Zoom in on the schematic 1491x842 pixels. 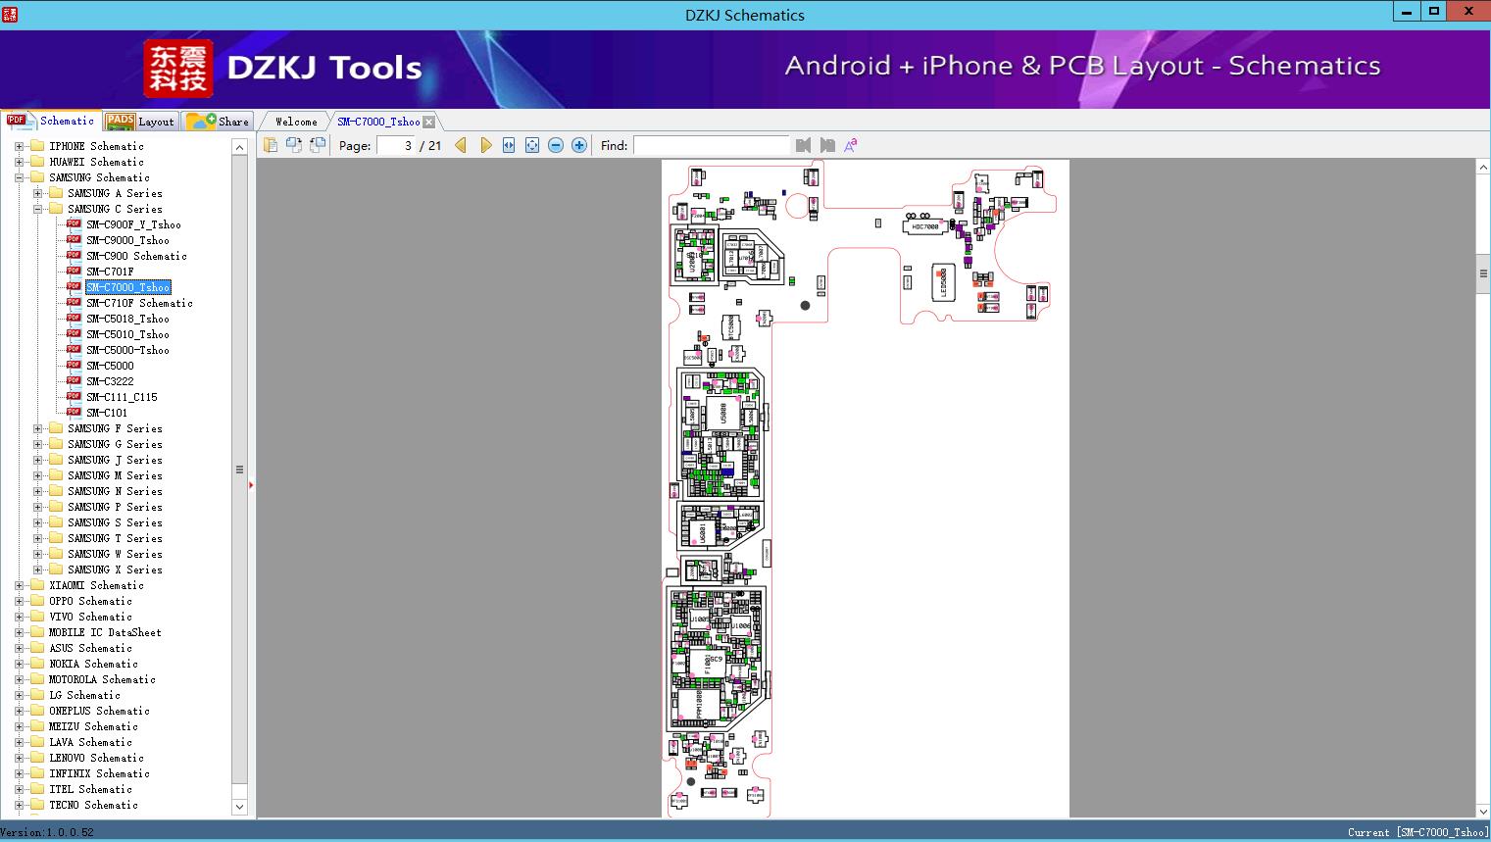tap(579, 145)
